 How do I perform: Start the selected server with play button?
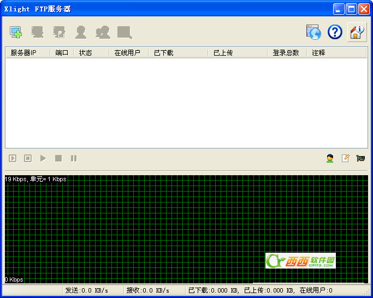pos(43,158)
